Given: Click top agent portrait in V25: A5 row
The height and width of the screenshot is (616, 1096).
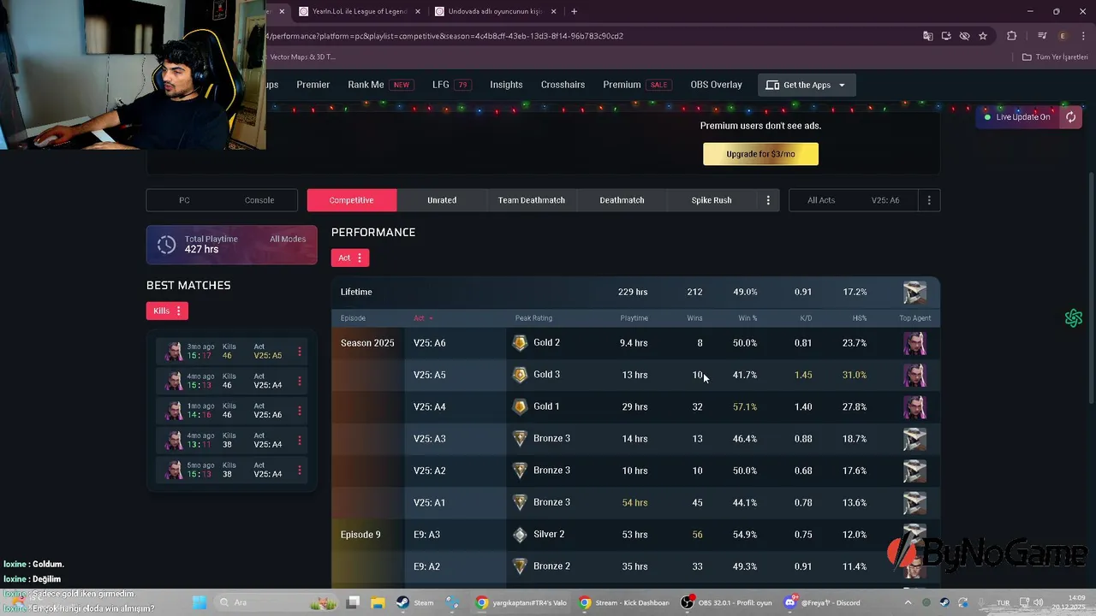Looking at the screenshot, I should (914, 375).
